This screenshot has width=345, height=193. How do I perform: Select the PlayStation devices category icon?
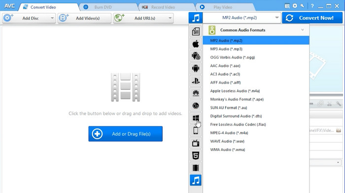pyautogui.click(x=196, y=81)
